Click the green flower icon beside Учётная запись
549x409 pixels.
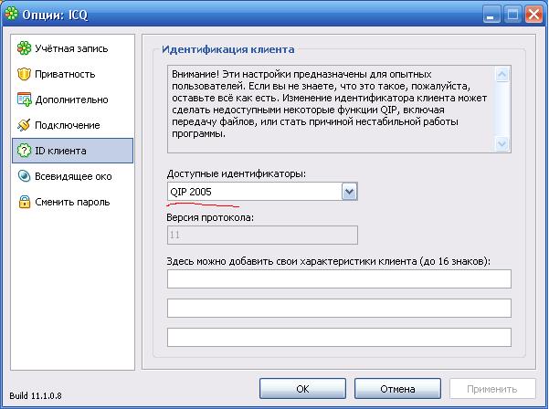click(24, 48)
